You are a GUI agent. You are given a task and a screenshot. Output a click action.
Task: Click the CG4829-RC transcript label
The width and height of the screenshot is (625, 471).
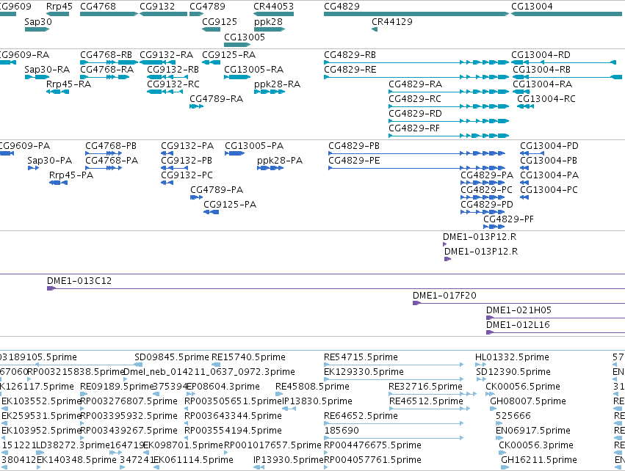[415, 99]
